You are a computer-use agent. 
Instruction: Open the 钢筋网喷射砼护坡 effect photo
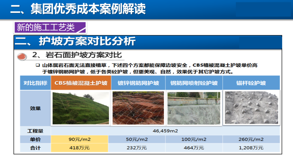point(194,108)
